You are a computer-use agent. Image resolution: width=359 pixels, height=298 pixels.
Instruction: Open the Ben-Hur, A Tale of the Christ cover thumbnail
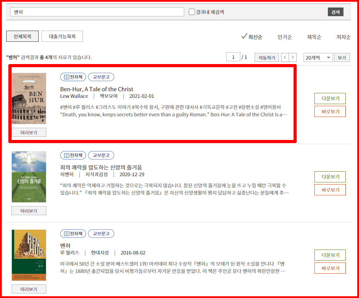coord(29,99)
